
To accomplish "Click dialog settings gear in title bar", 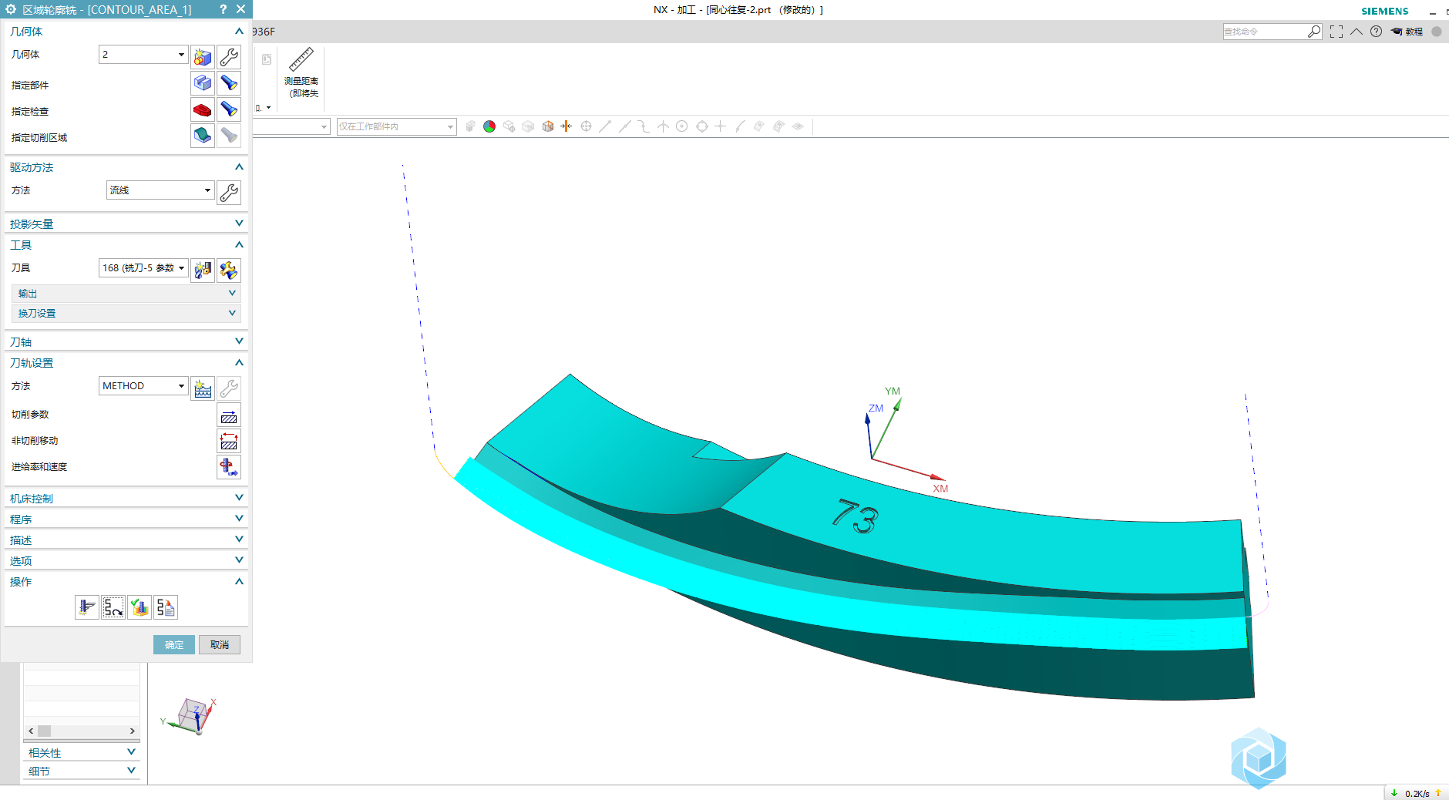I will (x=11, y=9).
